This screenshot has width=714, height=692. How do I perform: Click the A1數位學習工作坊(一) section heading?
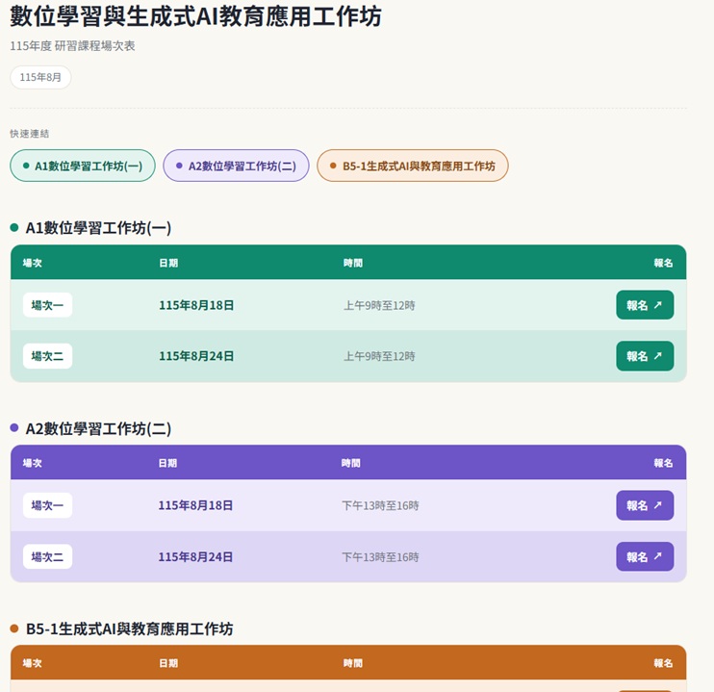coord(98,228)
